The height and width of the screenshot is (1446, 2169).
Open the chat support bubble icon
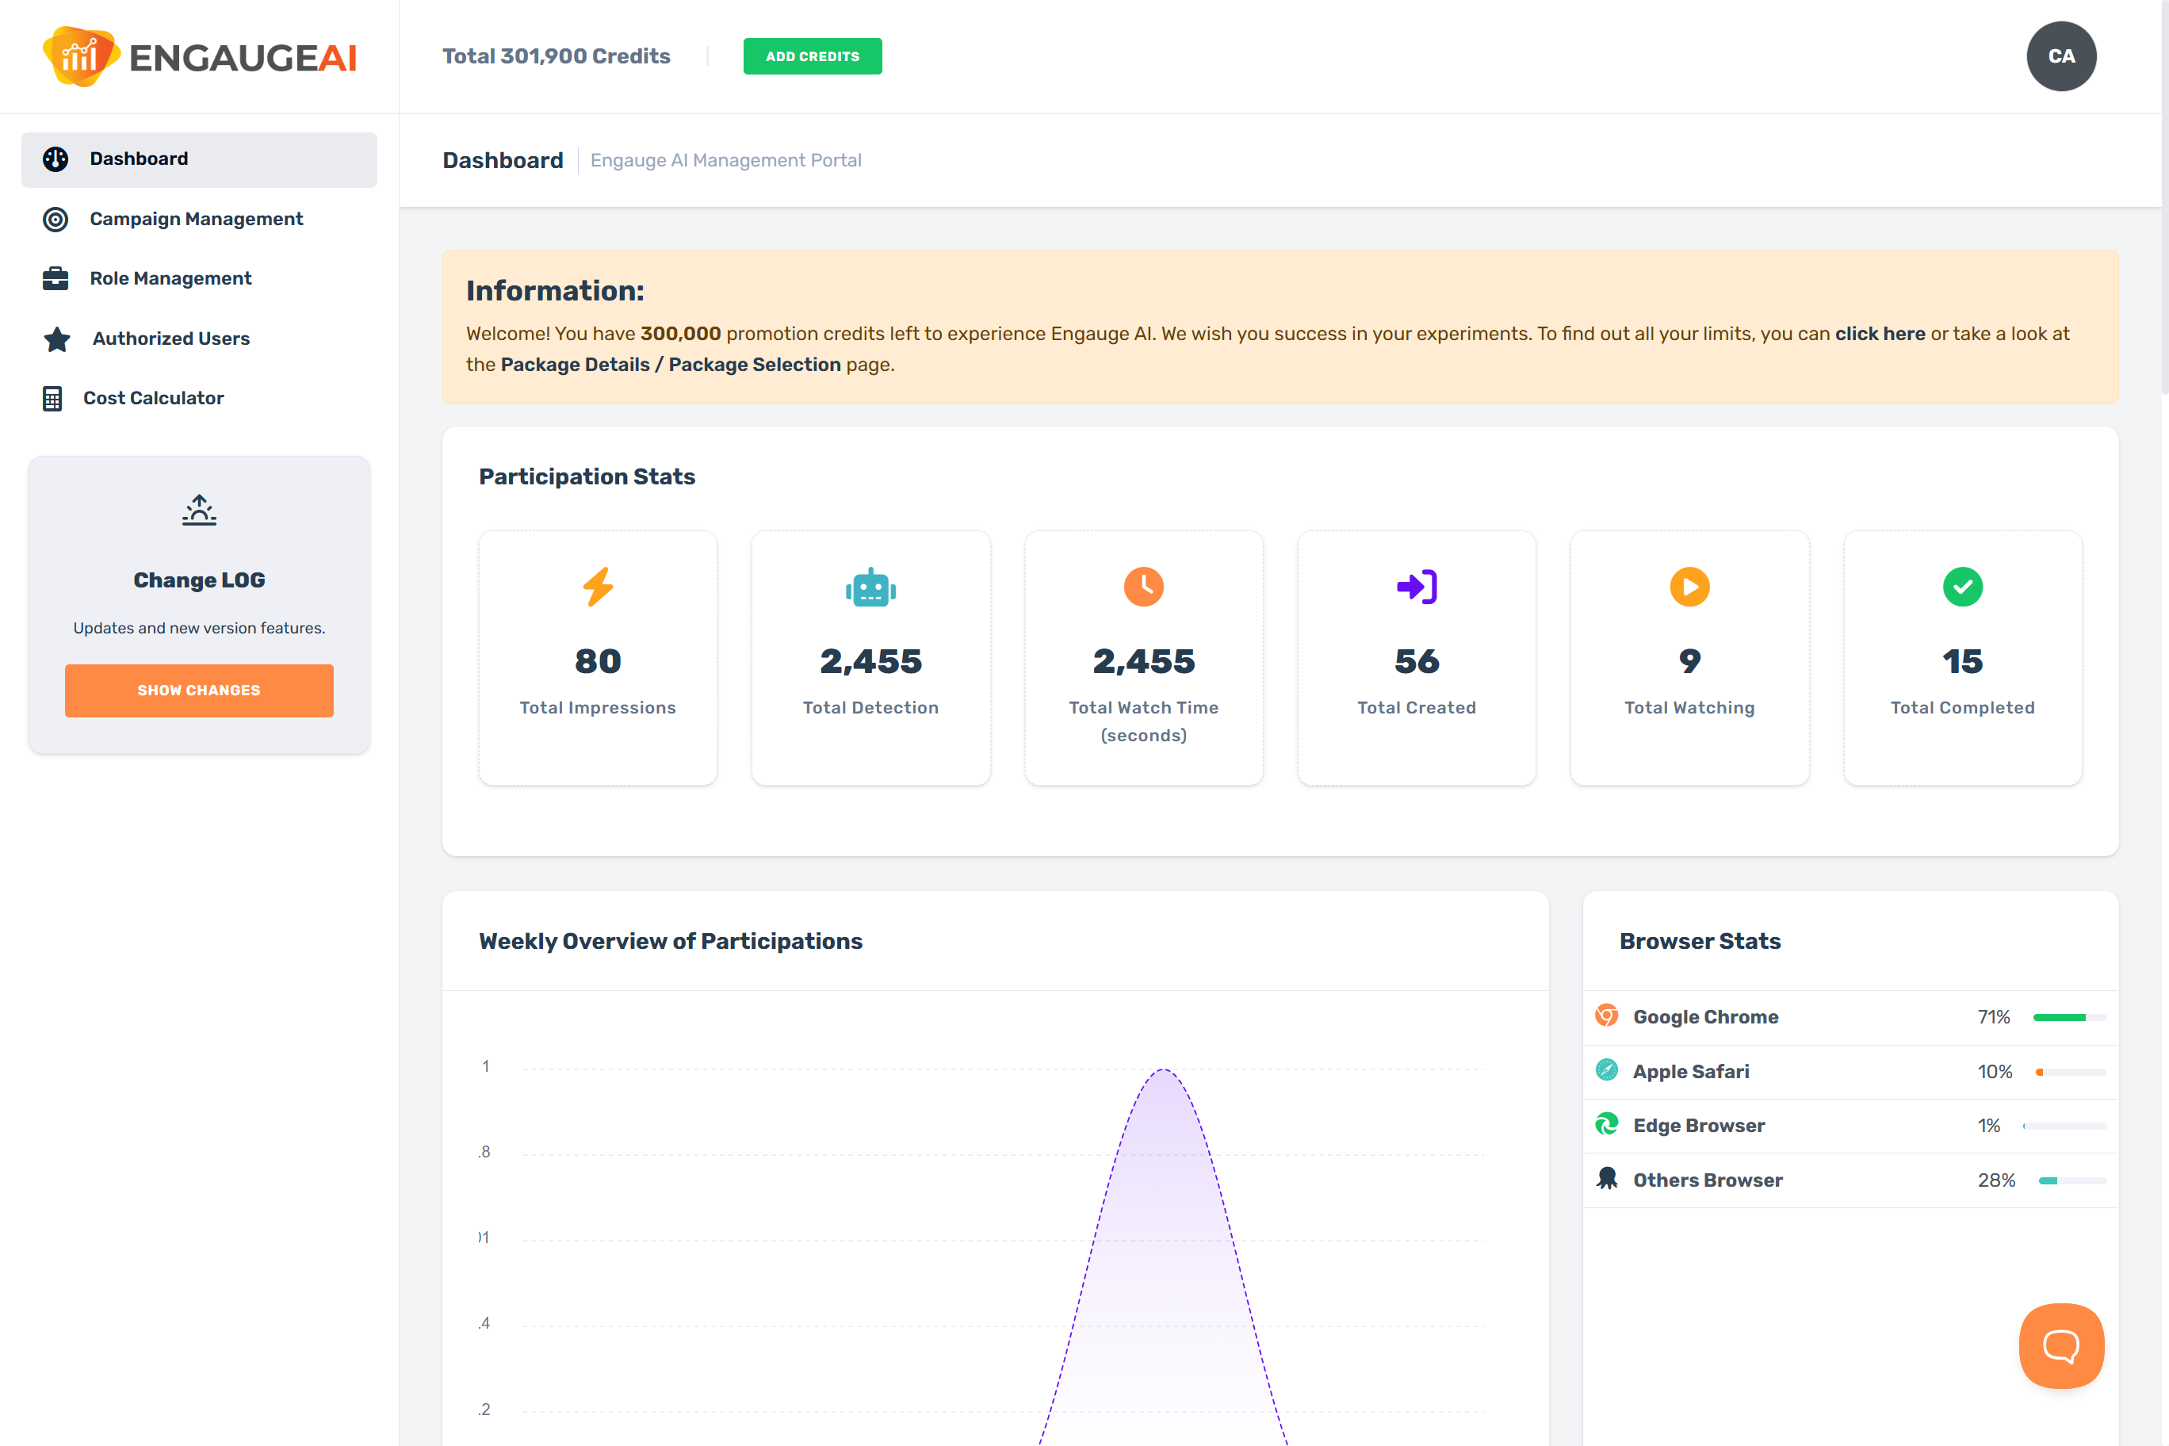(2060, 1345)
